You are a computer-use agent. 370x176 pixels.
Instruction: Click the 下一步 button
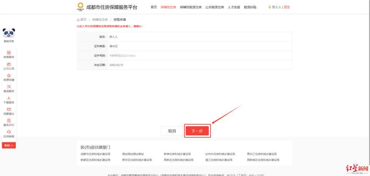pyautogui.click(x=197, y=131)
